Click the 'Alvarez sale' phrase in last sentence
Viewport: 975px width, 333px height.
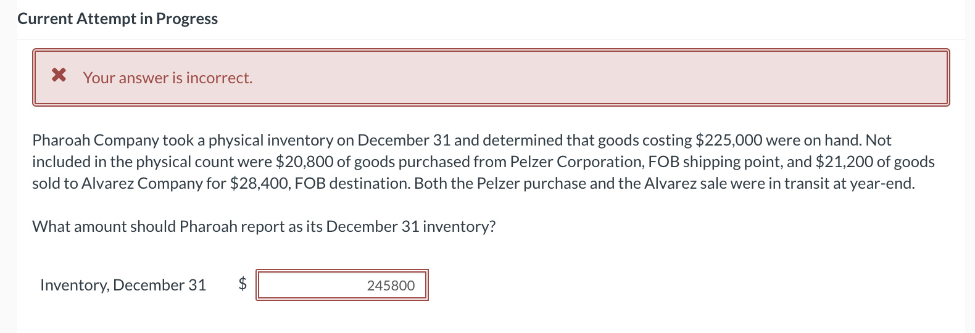coord(685,183)
